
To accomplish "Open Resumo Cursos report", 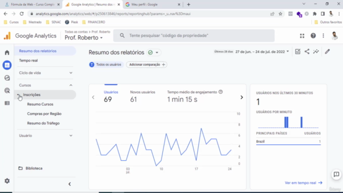I will (40, 104).
